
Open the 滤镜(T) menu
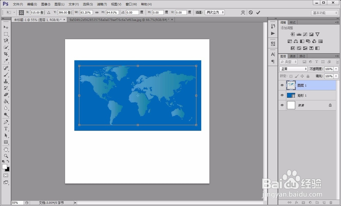pos(102,4)
